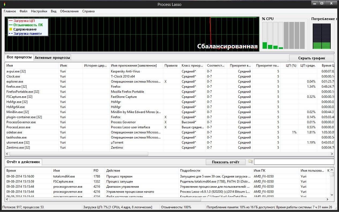Sort by the ЦП средн. column header
339x212 pixels.
click(308, 65)
